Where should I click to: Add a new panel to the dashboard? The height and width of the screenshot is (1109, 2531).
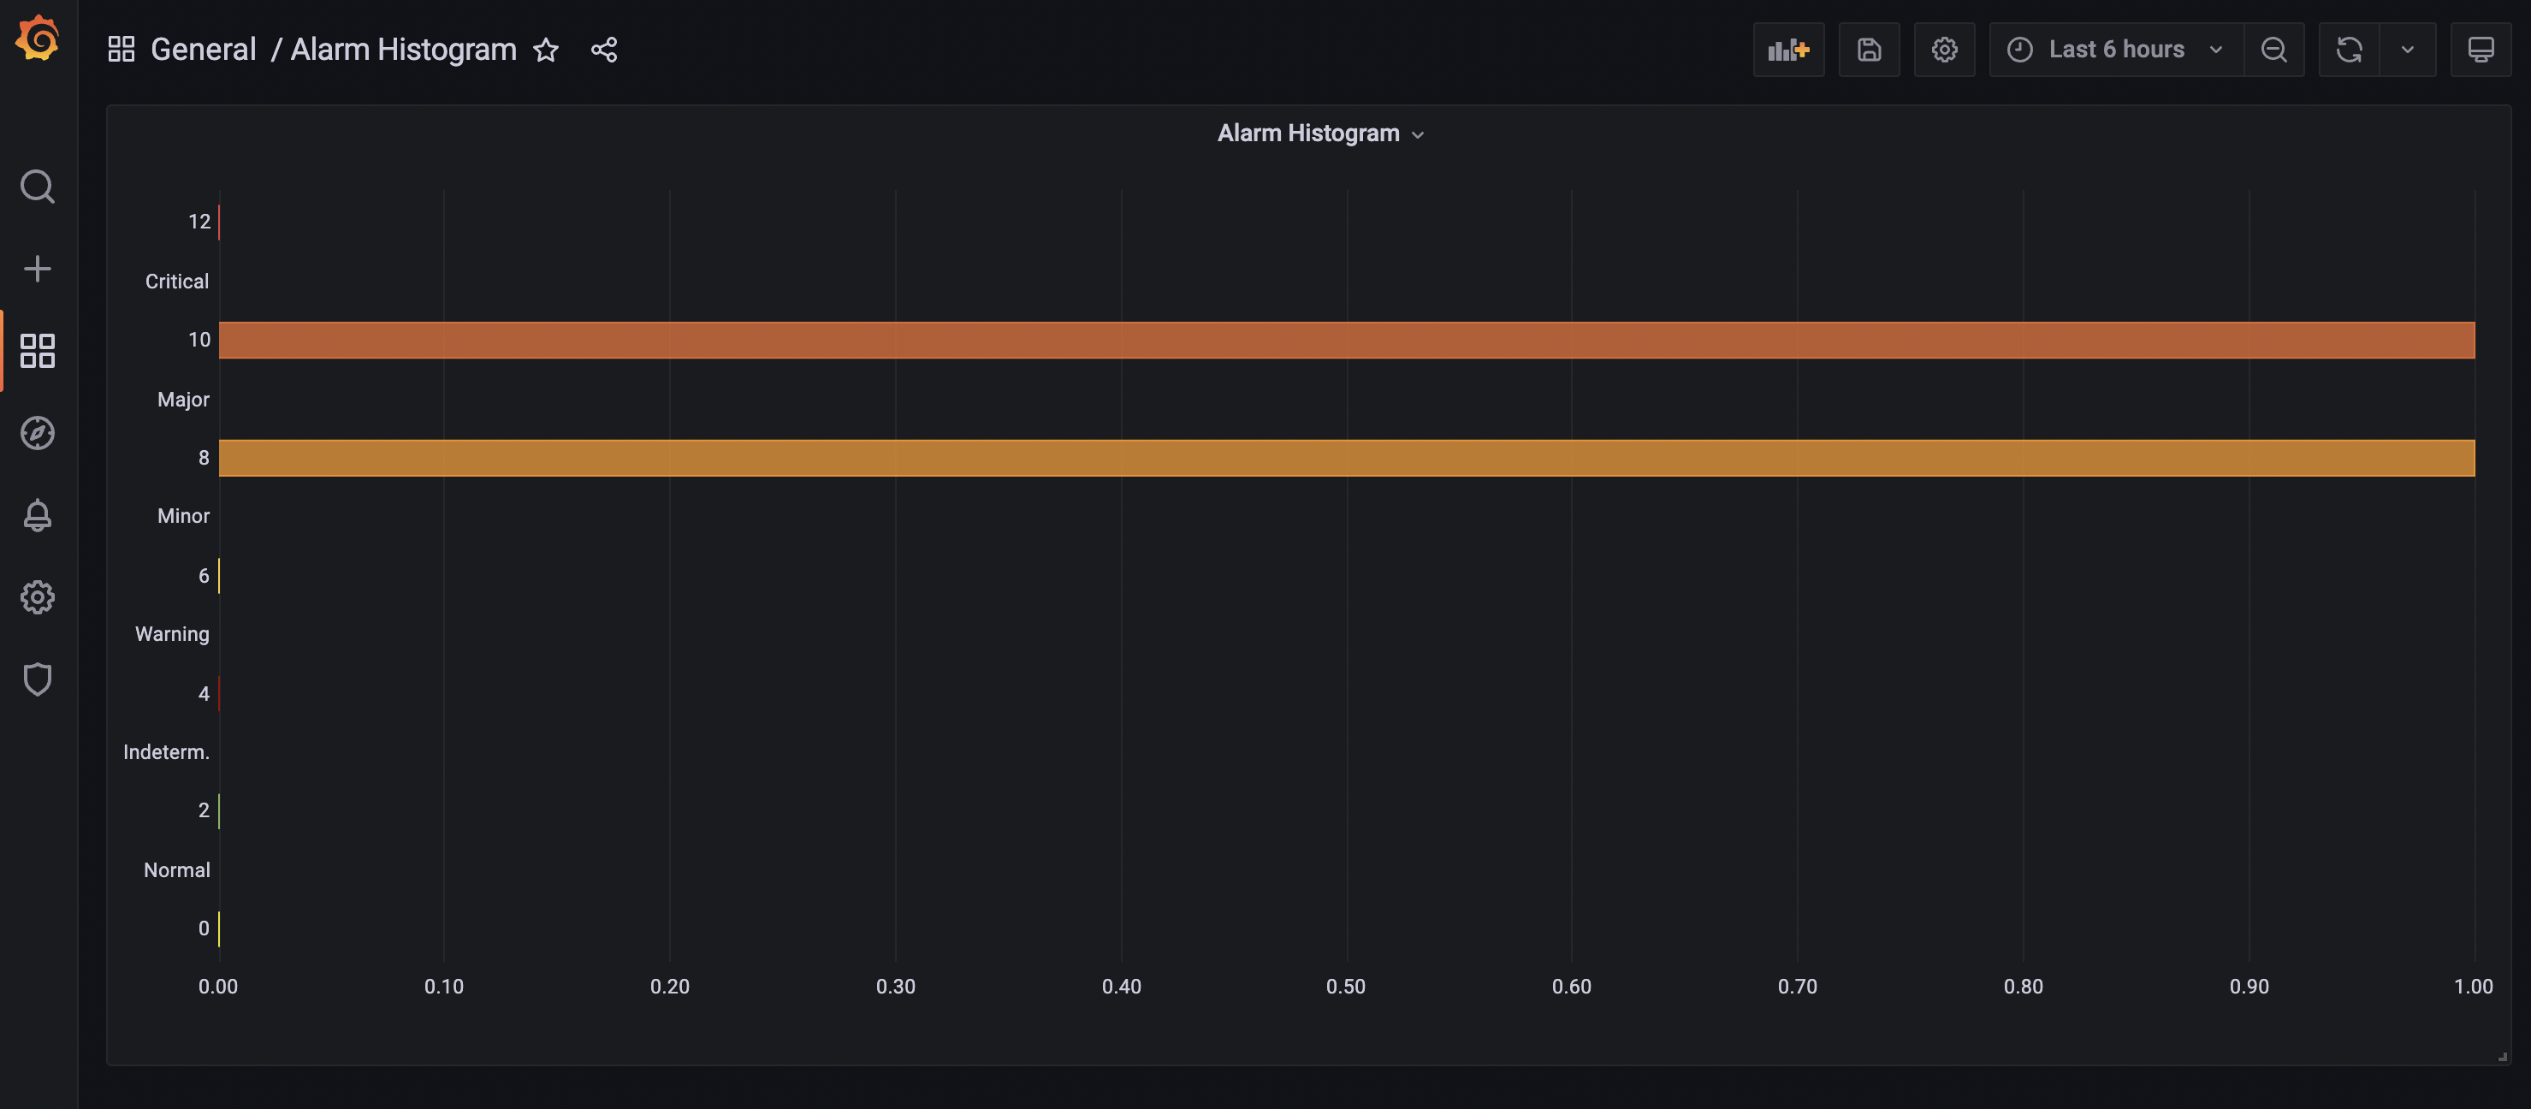pos(1788,48)
